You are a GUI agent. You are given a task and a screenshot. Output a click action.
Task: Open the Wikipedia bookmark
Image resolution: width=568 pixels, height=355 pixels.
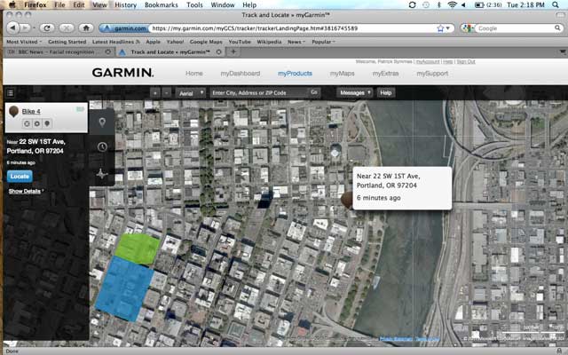(269, 42)
